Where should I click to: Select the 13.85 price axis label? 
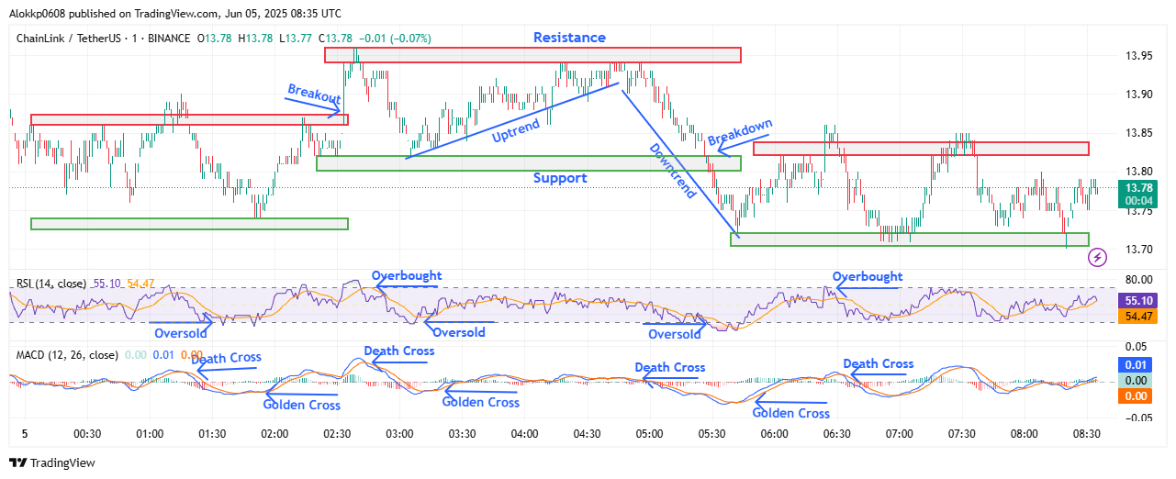(x=1139, y=133)
